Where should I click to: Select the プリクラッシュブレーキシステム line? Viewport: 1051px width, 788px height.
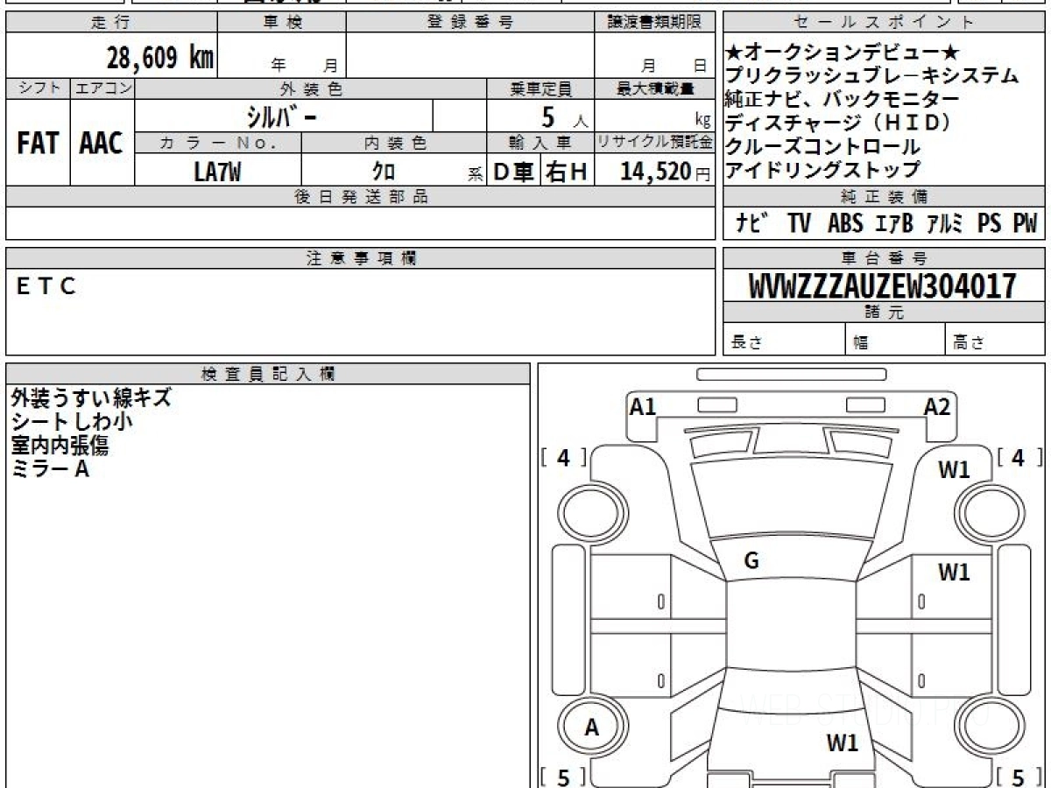(872, 76)
